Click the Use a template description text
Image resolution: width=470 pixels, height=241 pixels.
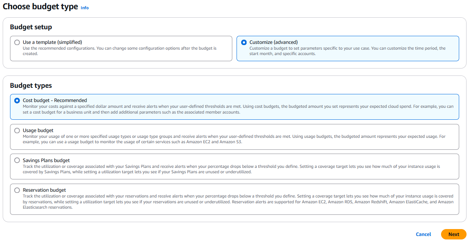[x=120, y=51]
